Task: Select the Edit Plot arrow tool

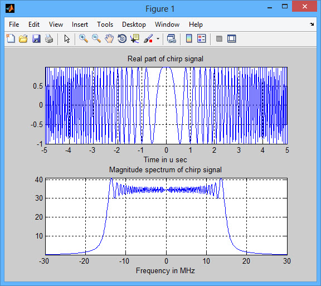Action: [x=67, y=38]
